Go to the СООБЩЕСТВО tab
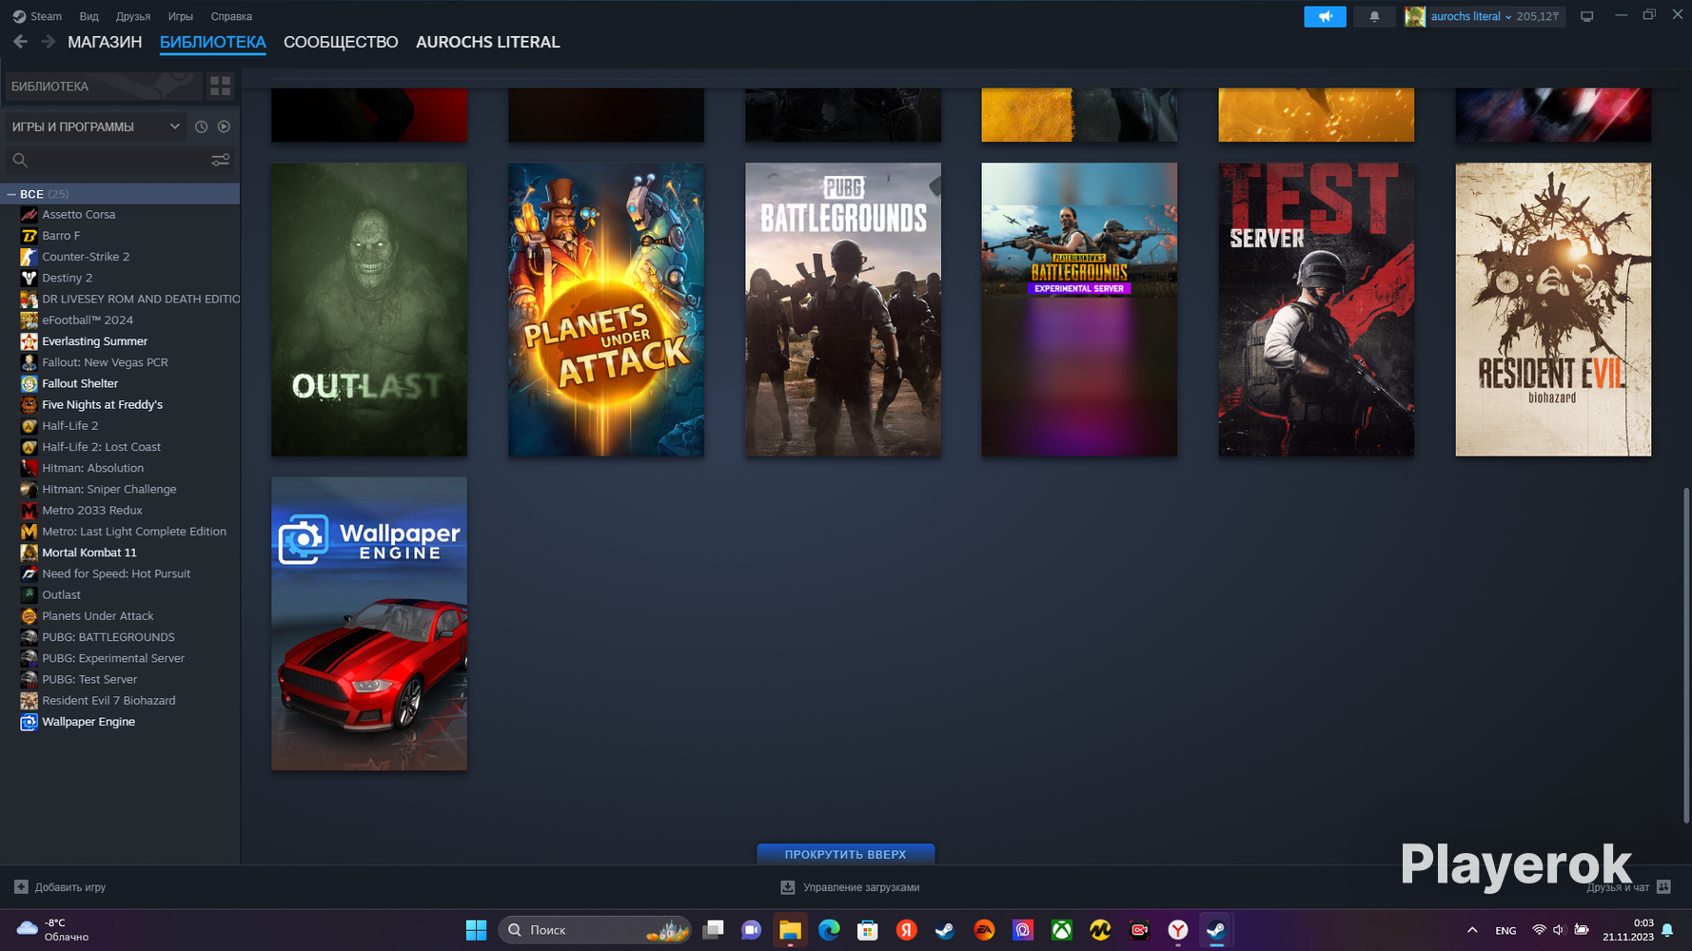 click(x=341, y=42)
